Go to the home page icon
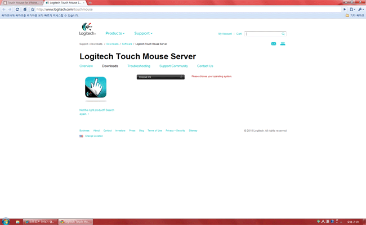This screenshot has height=225, width=366. pos(25,10)
